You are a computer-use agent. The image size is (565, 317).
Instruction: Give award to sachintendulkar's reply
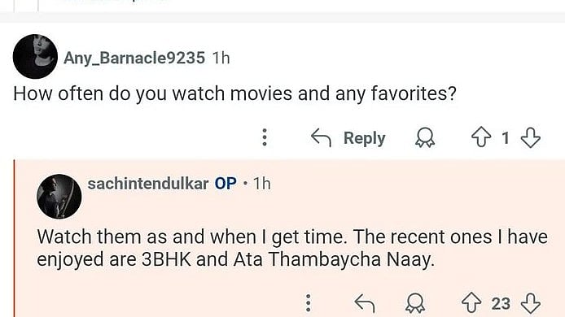click(414, 303)
